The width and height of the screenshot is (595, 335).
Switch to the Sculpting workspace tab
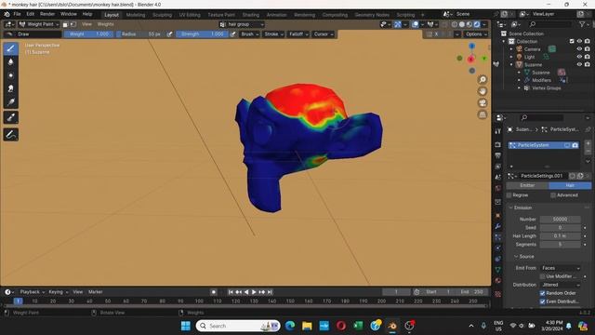pyautogui.click(x=163, y=15)
